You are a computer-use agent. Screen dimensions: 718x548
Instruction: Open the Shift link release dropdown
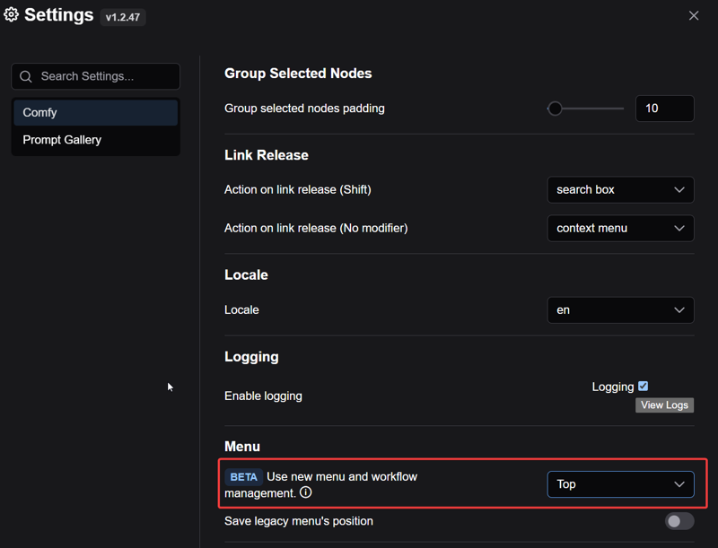(x=620, y=189)
